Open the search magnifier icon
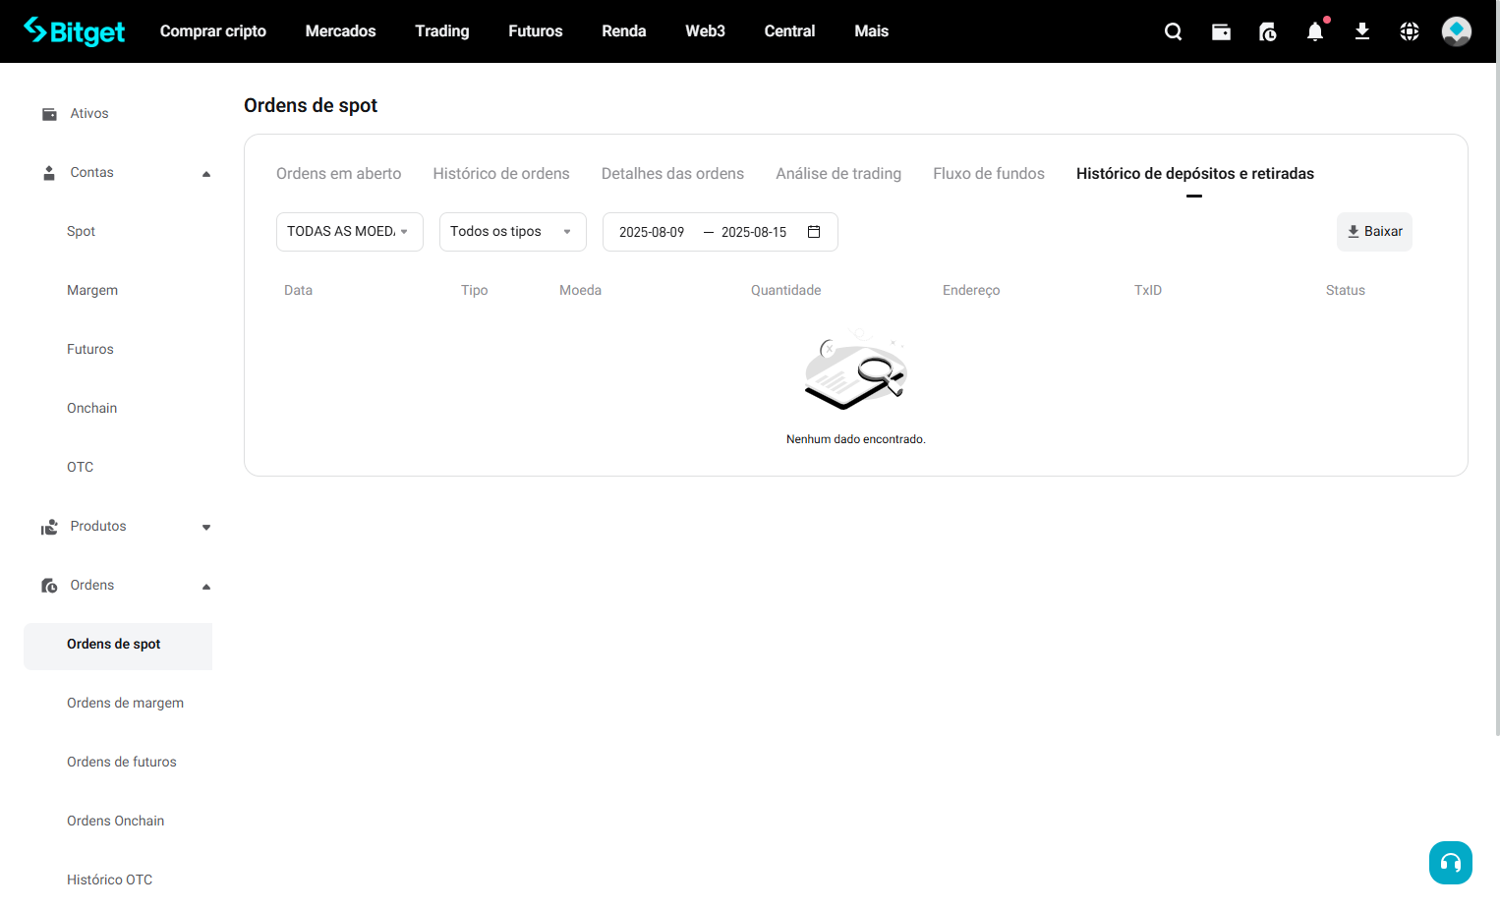The height and width of the screenshot is (908, 1500). click(x=1174, y=31)
